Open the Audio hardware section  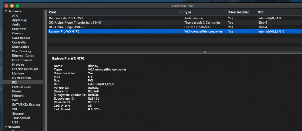click(16, 25)
